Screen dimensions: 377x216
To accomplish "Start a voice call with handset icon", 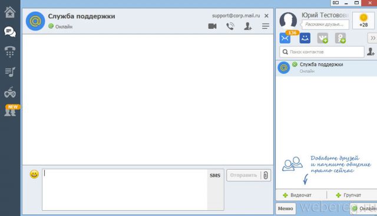I will [x=230, y=26].
